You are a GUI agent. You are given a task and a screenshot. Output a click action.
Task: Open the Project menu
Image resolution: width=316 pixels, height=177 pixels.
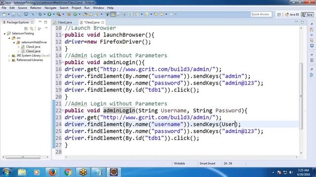pos(77,8)
